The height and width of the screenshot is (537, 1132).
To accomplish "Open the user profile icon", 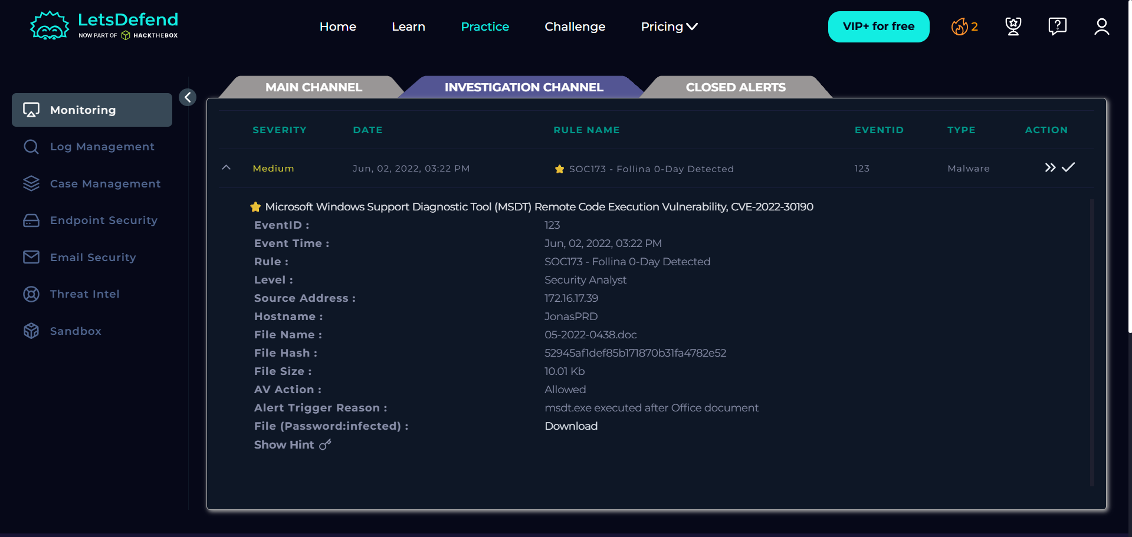I will tap(1102, 27).
